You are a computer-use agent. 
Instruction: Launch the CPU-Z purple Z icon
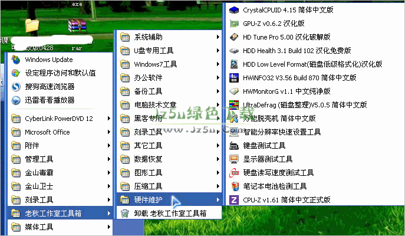(x=234, y=200)
